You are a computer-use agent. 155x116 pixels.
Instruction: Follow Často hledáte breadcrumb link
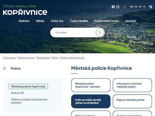point(43,58)
